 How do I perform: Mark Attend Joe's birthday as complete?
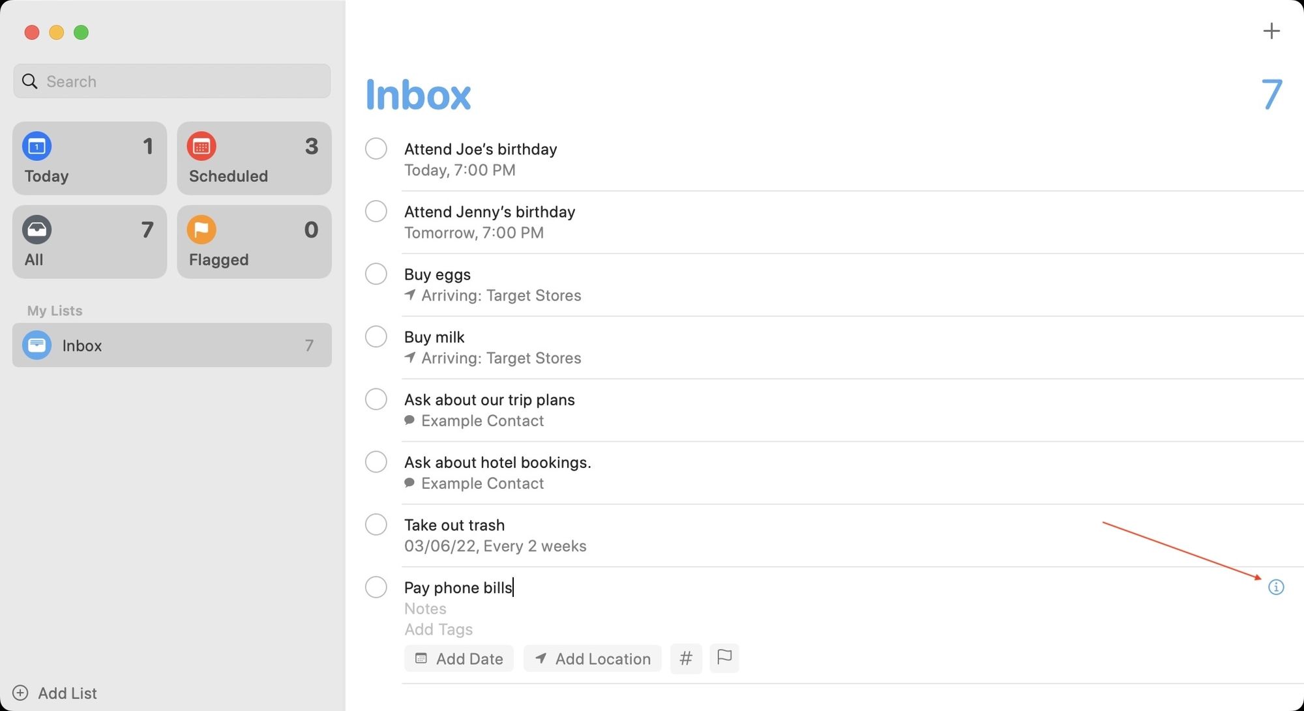click(x=376, y=149)
